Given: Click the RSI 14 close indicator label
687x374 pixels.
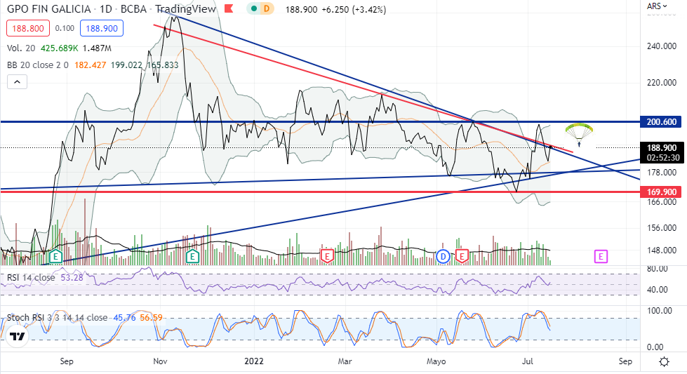Looking at the screenshot, I should point(31,278).
